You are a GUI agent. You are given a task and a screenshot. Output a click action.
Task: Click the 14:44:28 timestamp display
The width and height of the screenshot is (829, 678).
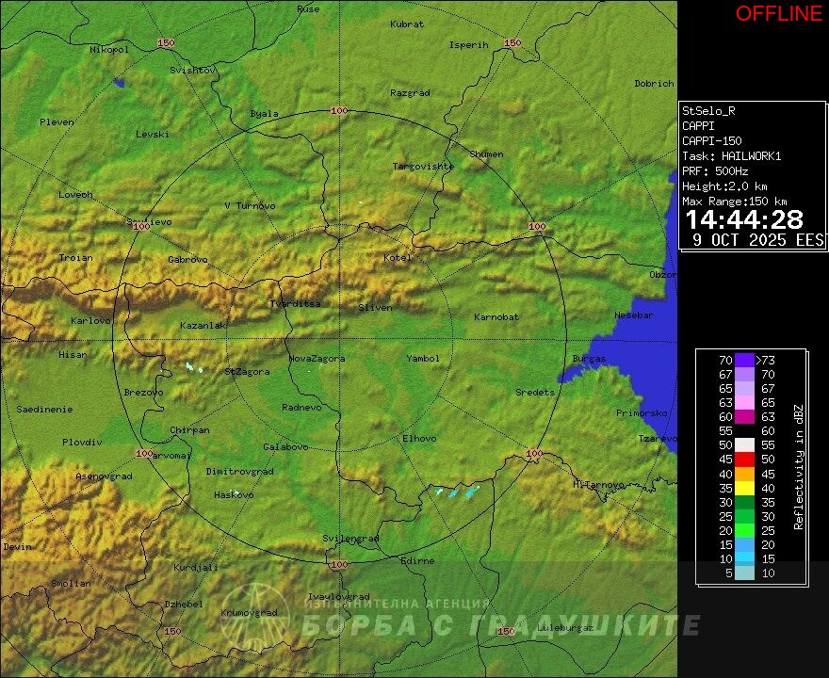(x=743, y=219)
